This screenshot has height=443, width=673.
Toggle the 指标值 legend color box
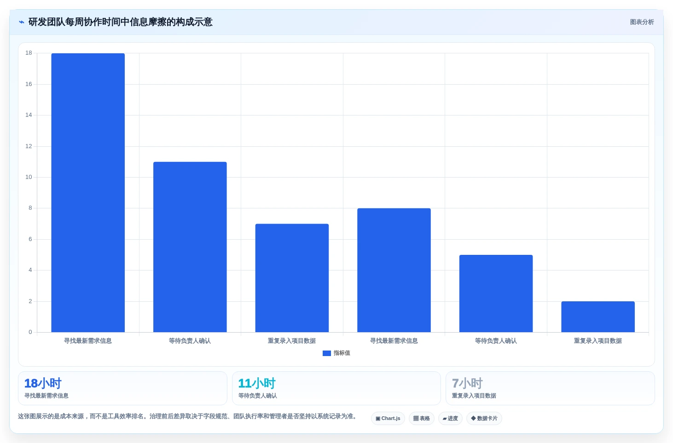(x=327, y=353)
